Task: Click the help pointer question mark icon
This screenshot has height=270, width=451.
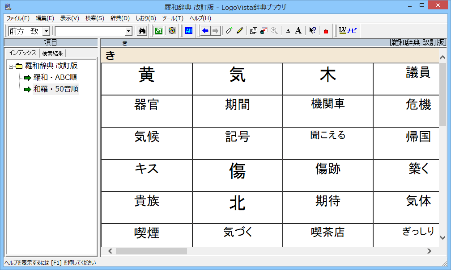Action: [312, 31]
